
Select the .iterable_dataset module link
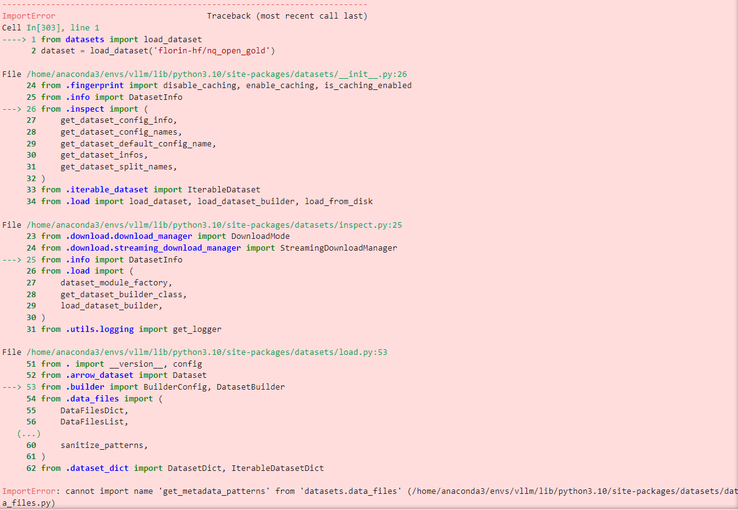point(107,189)
